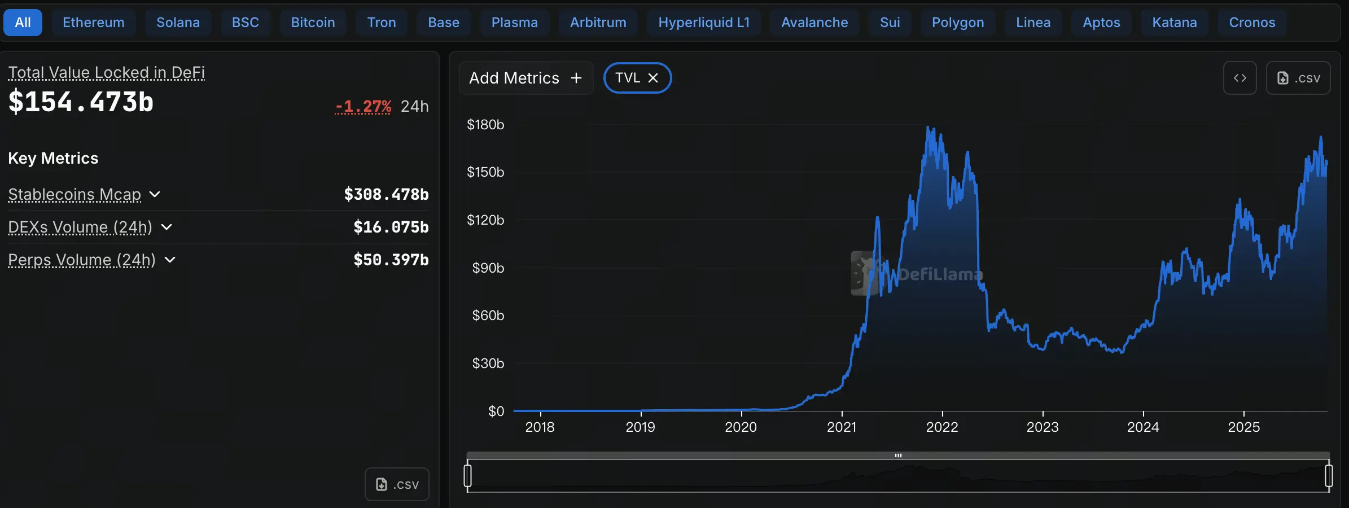Click the $16.075b DEXs volume value
This screenshot has height=508, width=1349.
pos(391,227)
